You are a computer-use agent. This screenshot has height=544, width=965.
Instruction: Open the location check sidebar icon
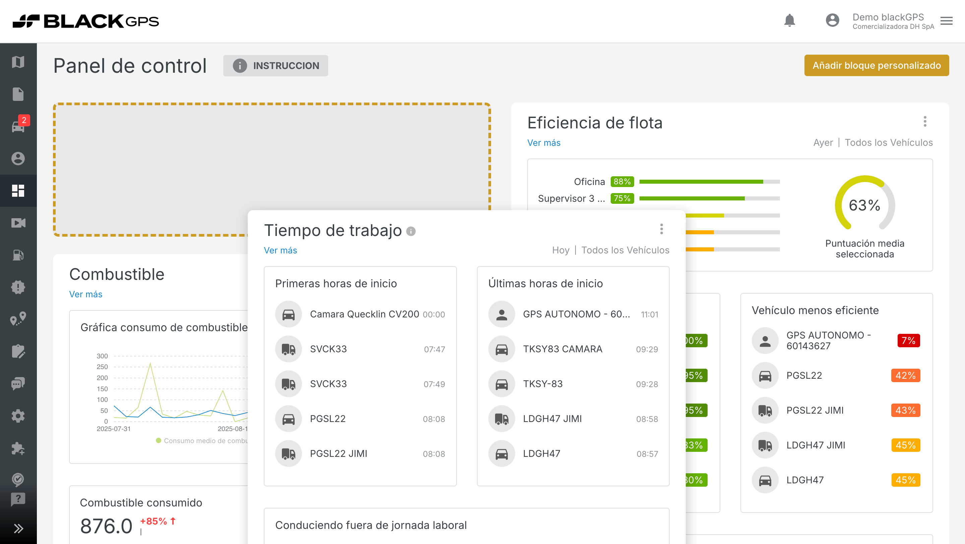(x=18, y=480)
